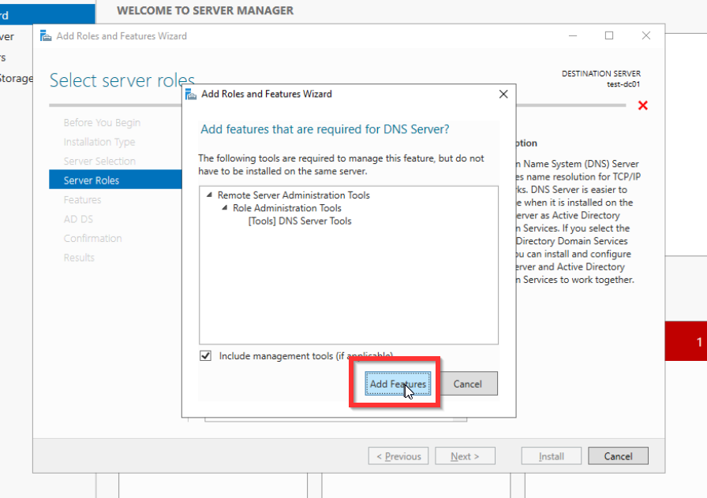Go to Before You Begin step
The width and height of the screenshot is (707, 498).
(x=102, y=122)
